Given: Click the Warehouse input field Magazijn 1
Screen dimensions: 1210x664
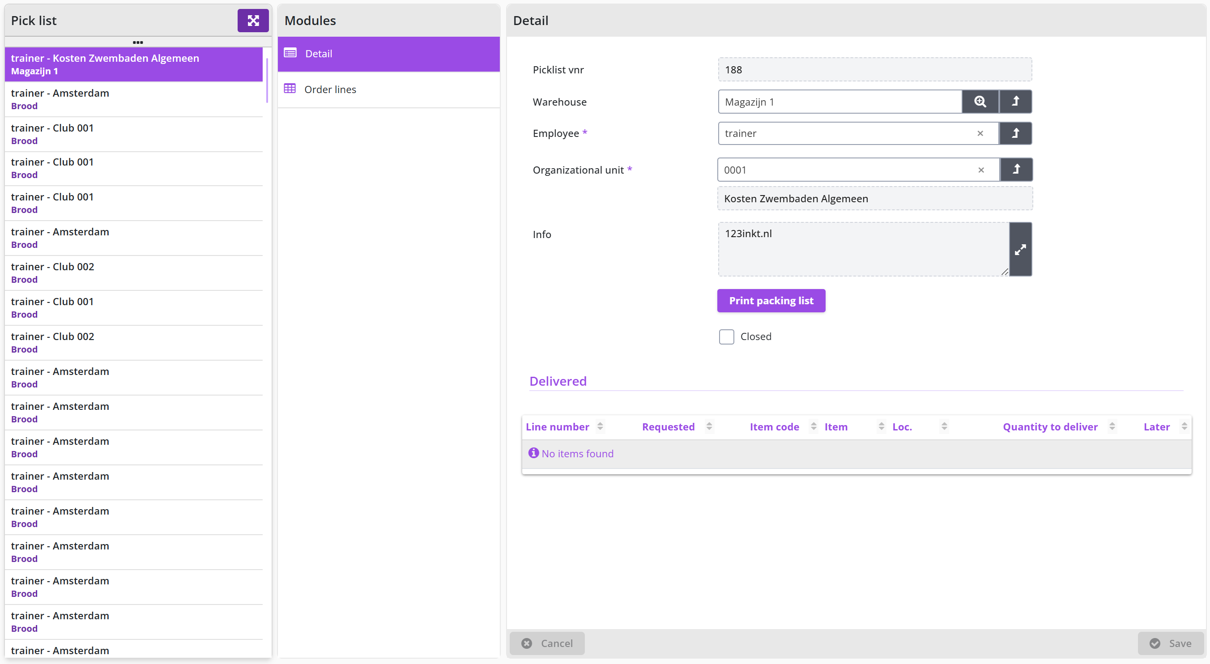Looking at the screenshot, I should pyautogui.click(x=840, y=102).
